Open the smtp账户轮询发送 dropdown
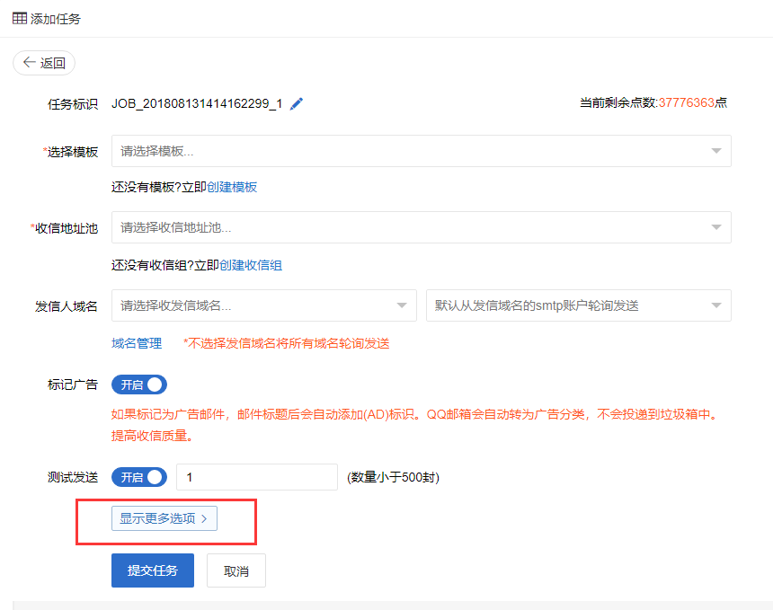773x610 pixels. pyautogui.click(x=578, y=305)
